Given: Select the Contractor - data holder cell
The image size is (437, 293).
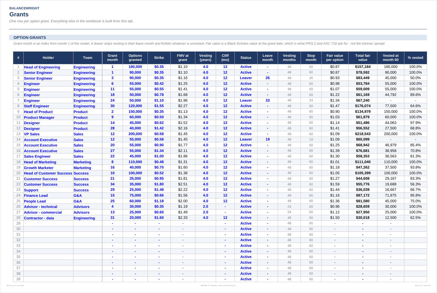Looking at the screenshot, I should pos(48,218).
